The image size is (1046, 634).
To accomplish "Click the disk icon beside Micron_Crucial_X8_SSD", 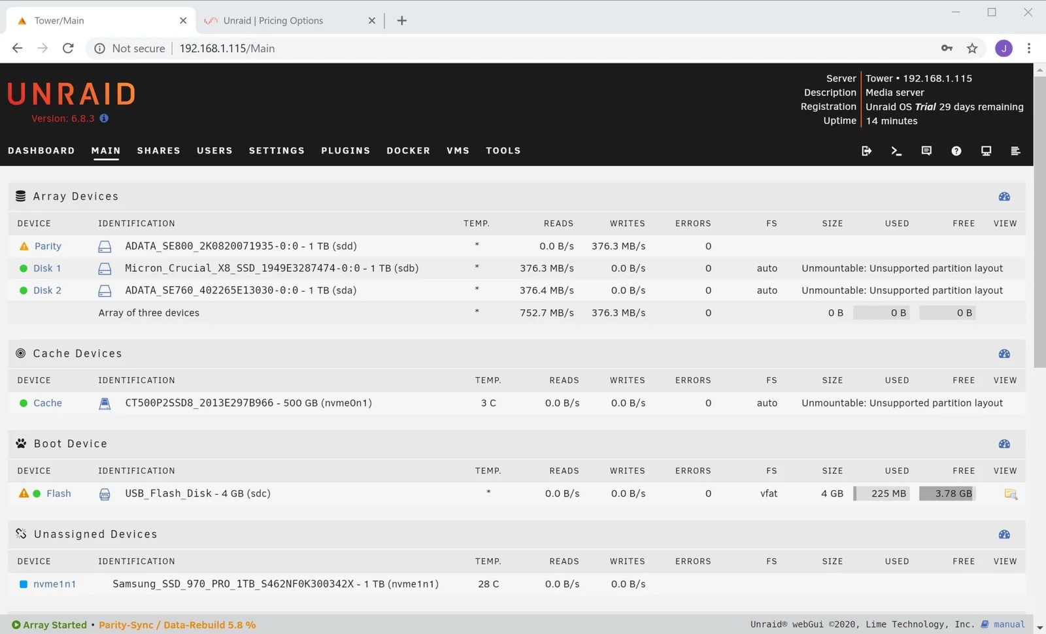I will [105, 268].
